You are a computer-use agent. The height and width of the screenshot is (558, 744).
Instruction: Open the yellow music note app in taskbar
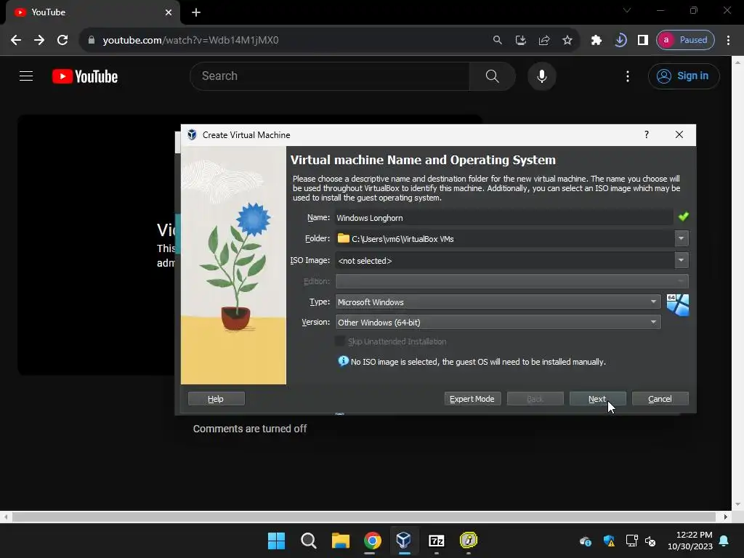tap(469, 541)
